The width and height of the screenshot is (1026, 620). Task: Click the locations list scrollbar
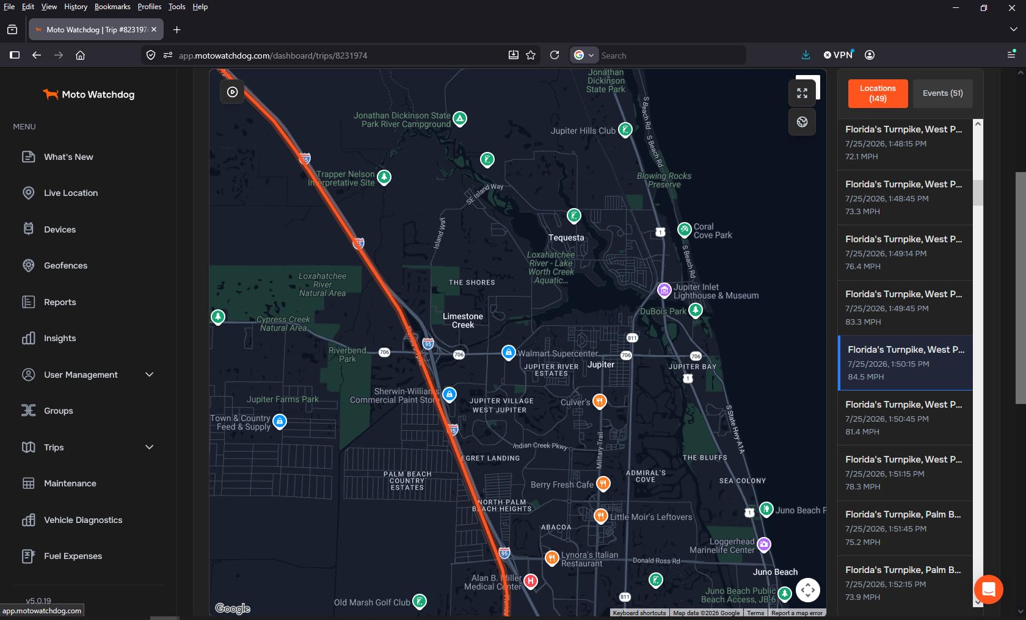click(978, 192)
